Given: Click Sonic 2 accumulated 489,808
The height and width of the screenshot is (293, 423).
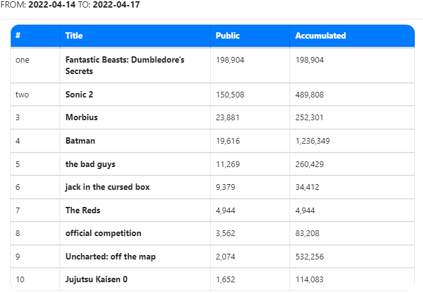Looking at the screenshot, I should pyautogui.click(x=310, y=95).
